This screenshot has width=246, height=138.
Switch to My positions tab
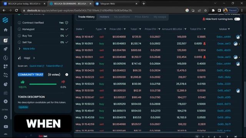tap(122, 17)
